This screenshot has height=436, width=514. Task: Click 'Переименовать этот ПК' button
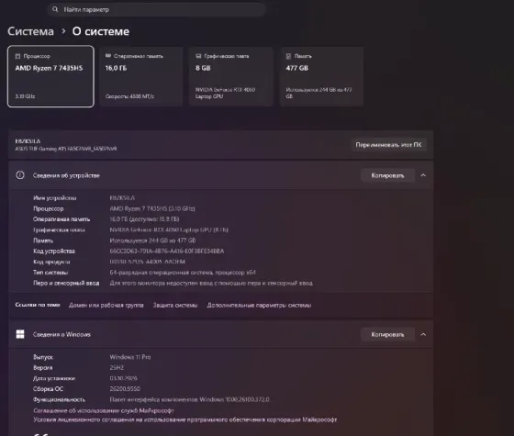coord(389,145)
